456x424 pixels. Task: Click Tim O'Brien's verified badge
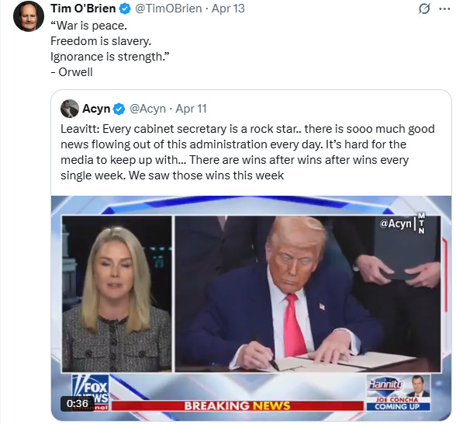point(126,9)
